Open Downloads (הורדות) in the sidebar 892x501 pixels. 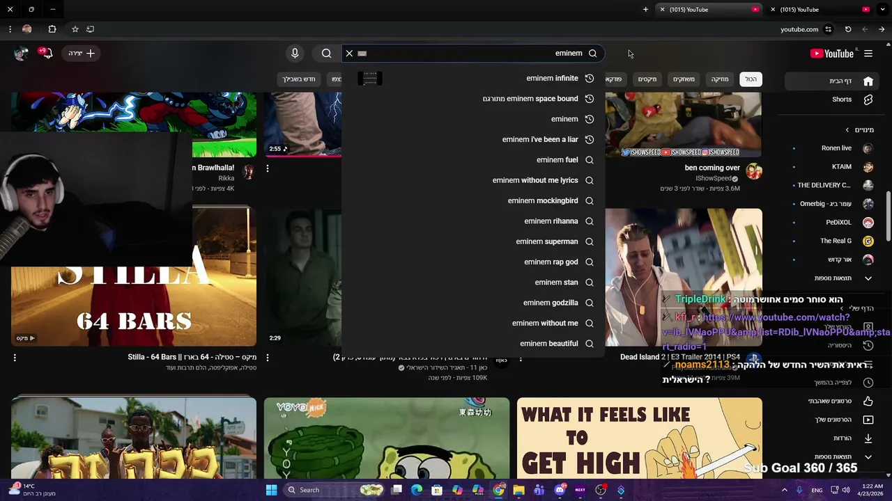click(833, 438)
